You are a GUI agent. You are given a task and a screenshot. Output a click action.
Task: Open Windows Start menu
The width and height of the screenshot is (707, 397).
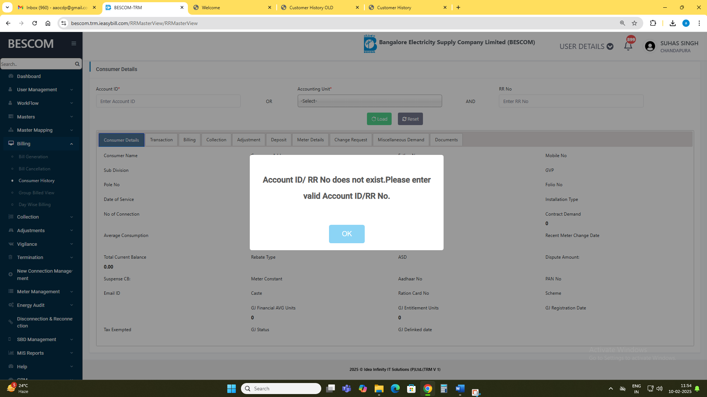click(231, 389)
